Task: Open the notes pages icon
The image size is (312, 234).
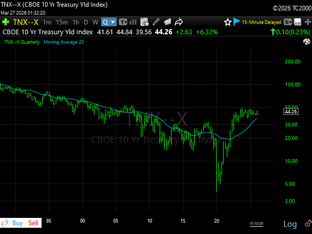Action: (167, 22)
